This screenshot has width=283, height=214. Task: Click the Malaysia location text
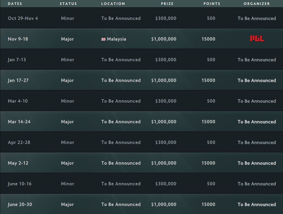pos(116,39)
